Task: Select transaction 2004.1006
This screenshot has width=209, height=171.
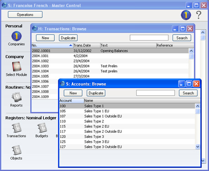Action: pyautogui.click(x=45, y=82)
